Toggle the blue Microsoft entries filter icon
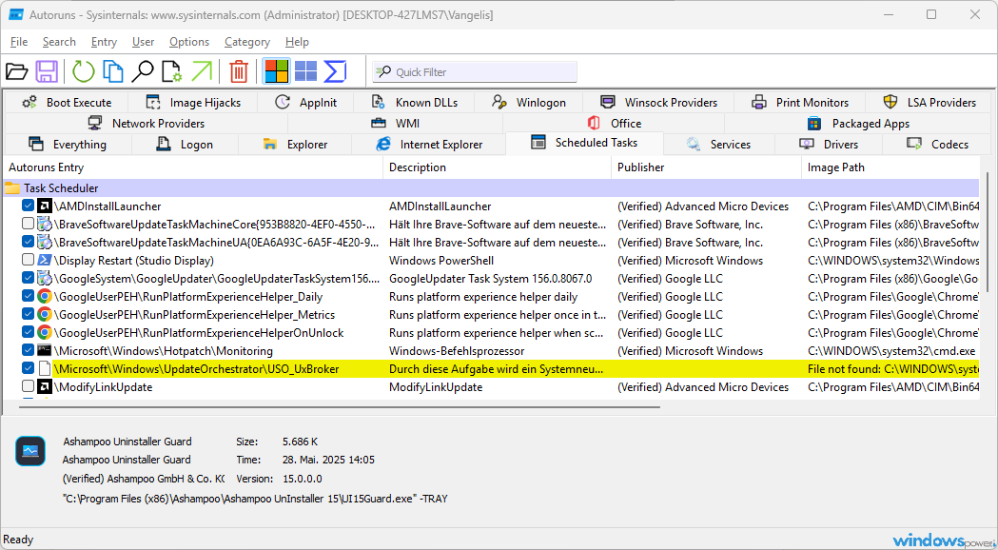This screenshot has width=998, height=550. pyautogui.click(x=305, y=71)
